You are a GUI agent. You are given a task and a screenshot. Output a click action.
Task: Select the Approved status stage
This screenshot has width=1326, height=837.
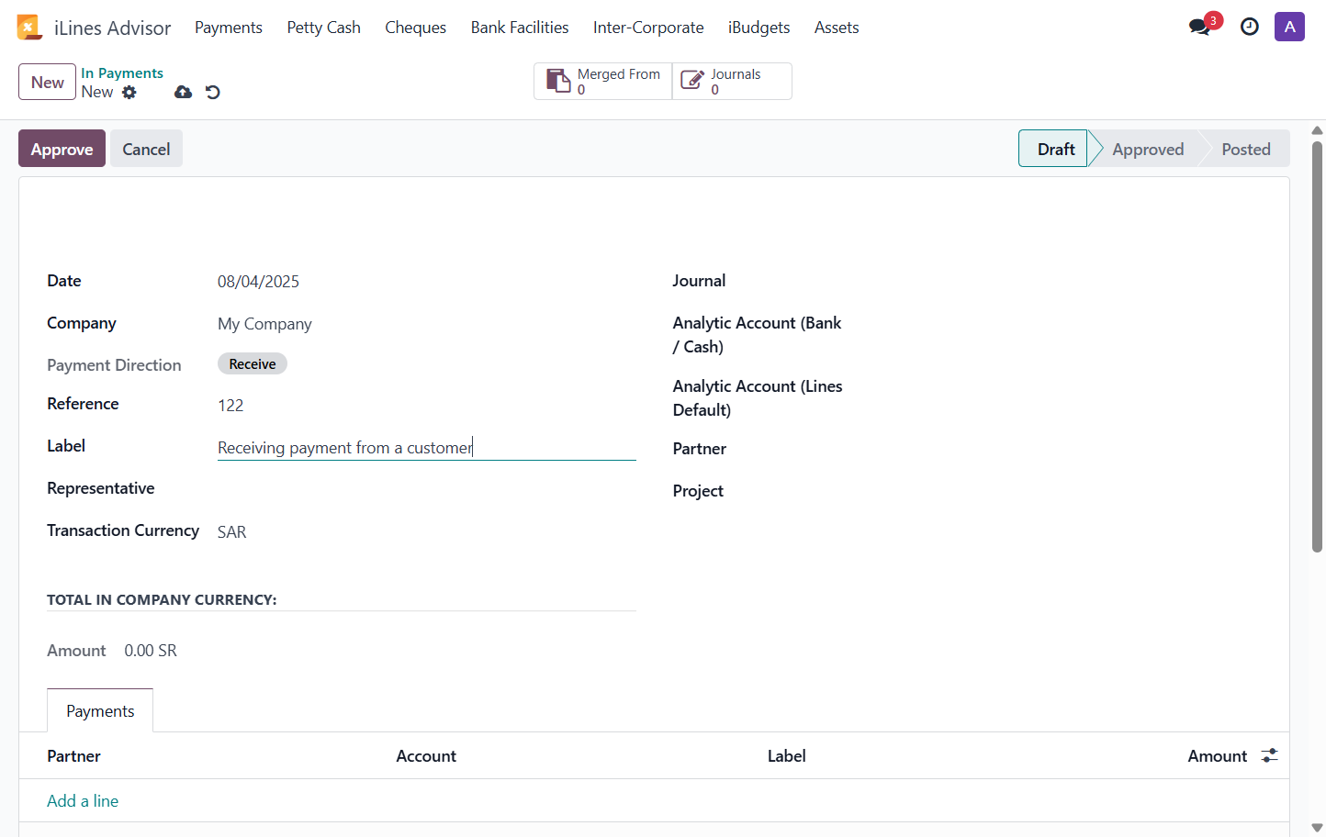click(1148, 149)
